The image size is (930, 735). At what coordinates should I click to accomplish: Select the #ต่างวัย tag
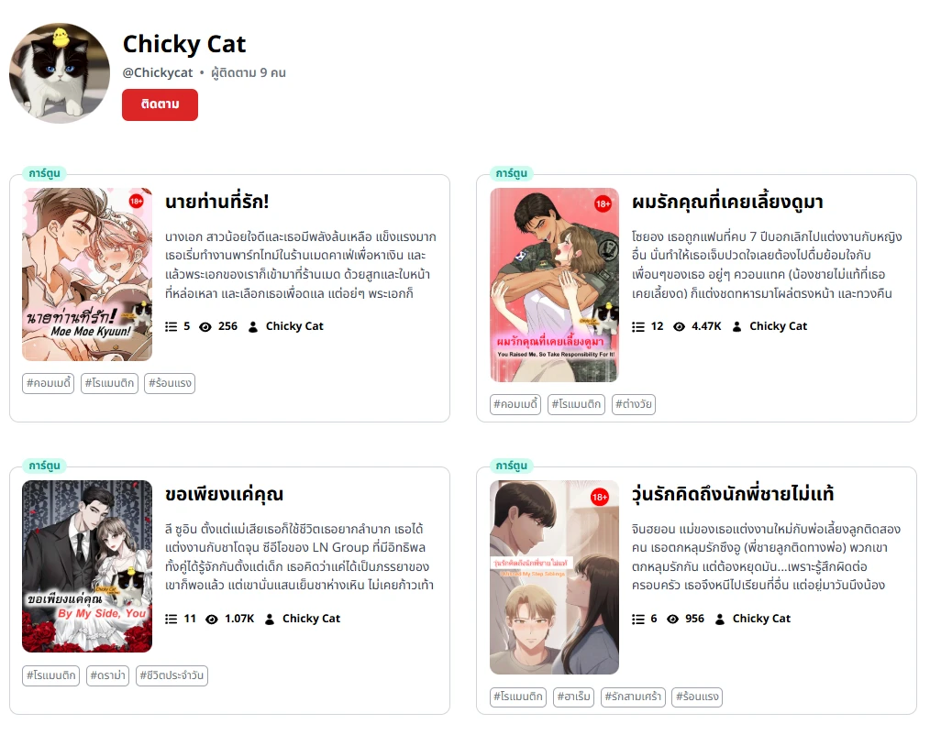click(634, 404)
